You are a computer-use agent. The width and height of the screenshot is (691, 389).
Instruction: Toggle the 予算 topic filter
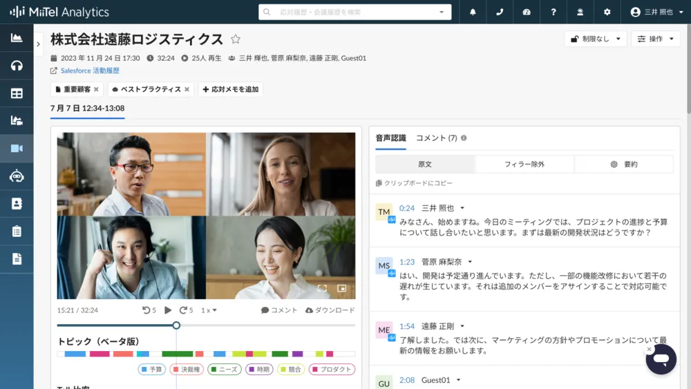151,370
